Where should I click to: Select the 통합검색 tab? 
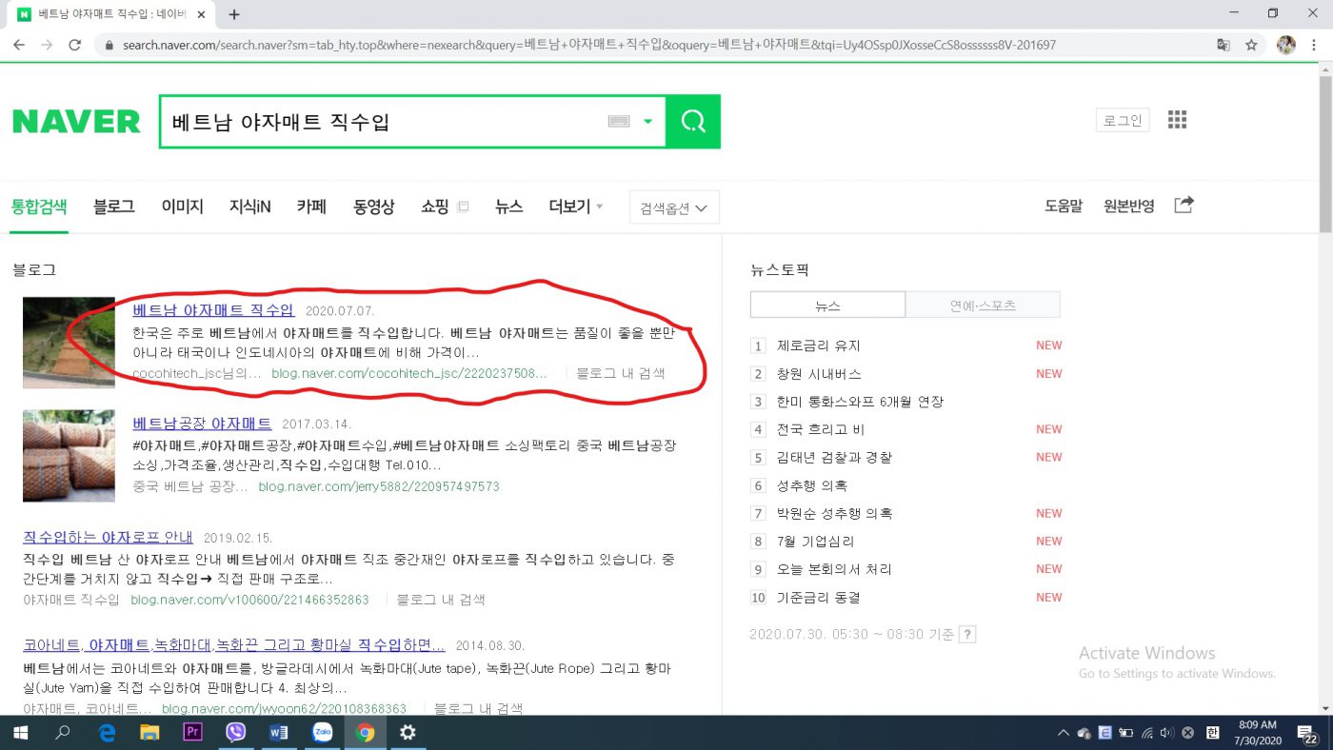[39, 206]
